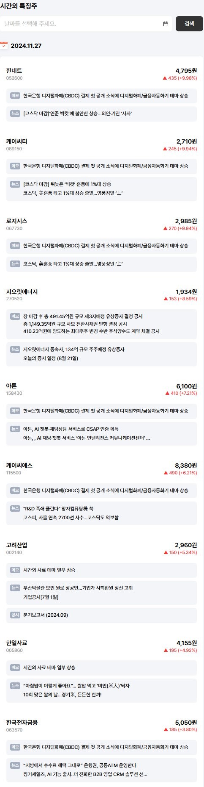Image resolution: width=204 pixels, height=787 pixels.
Task: Open news '지오릿에너지 종속사, 134억 규모 주주배정 유상증자'
Action: coord(74,349)
